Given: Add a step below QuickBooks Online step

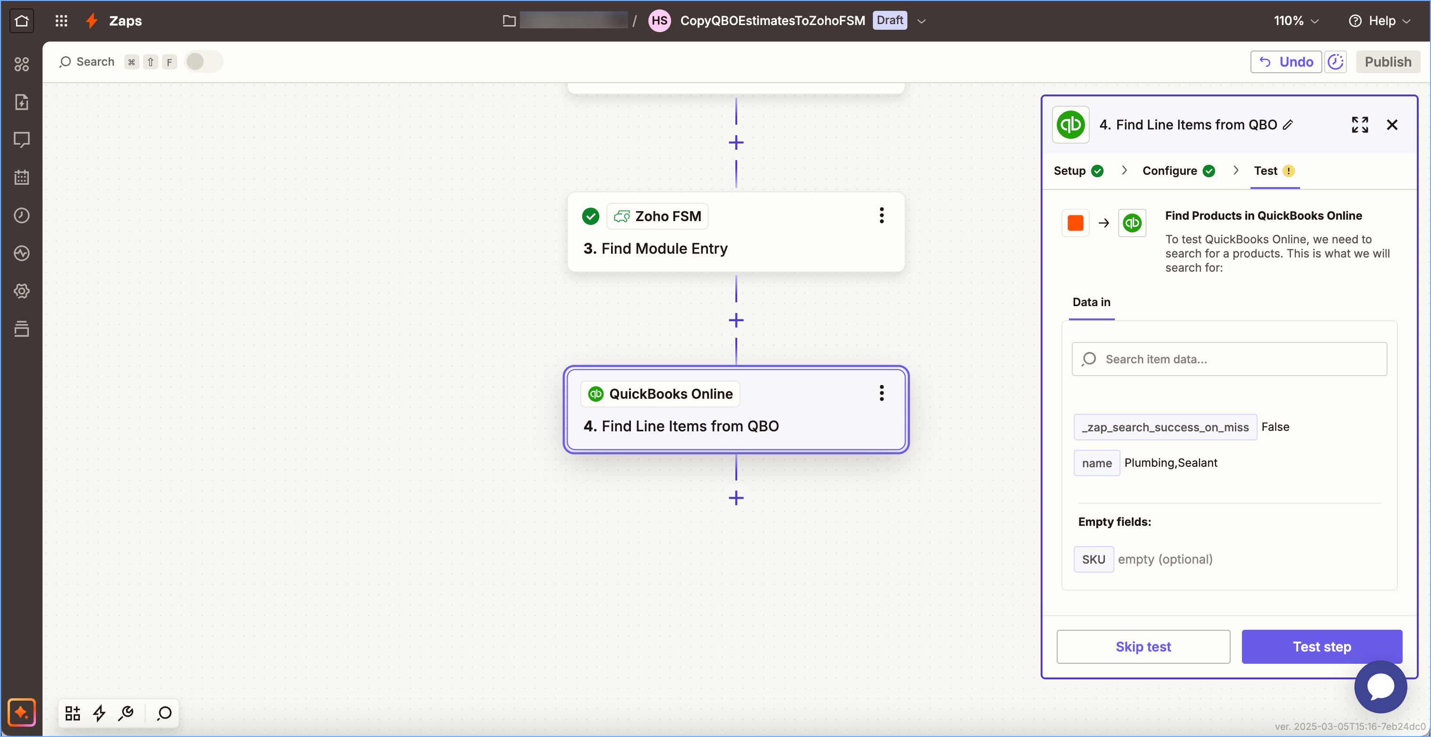Looking at the screenshot, I should [735, 497].
